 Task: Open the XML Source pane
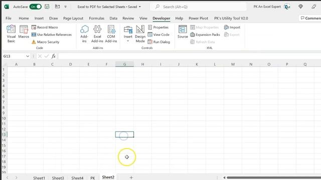(183, 32)
